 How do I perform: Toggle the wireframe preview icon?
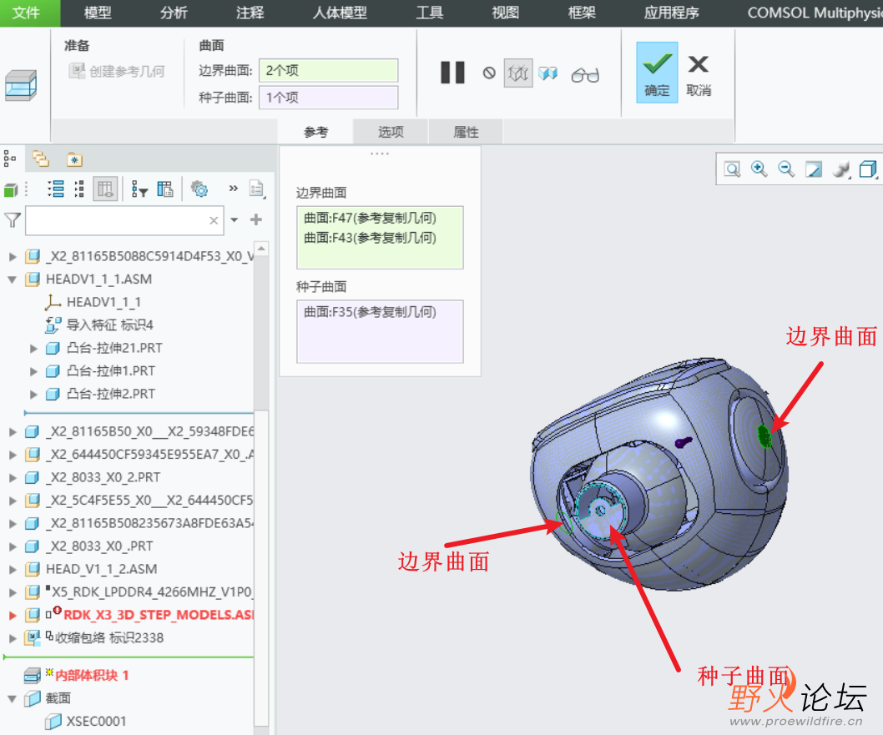pos(517,73)
